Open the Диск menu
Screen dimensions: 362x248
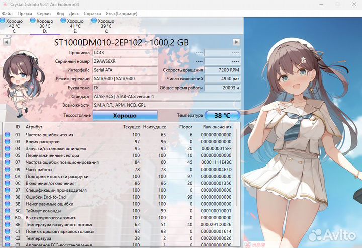(74, 14)
